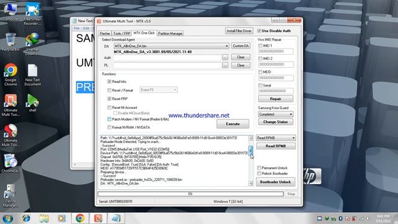
Task: Uncheck the Reset FRP option
Action: tap(109, 98)
